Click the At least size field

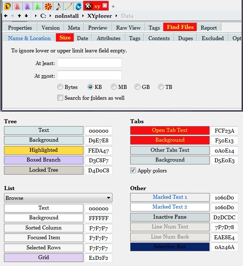click(x=90, y=63)
